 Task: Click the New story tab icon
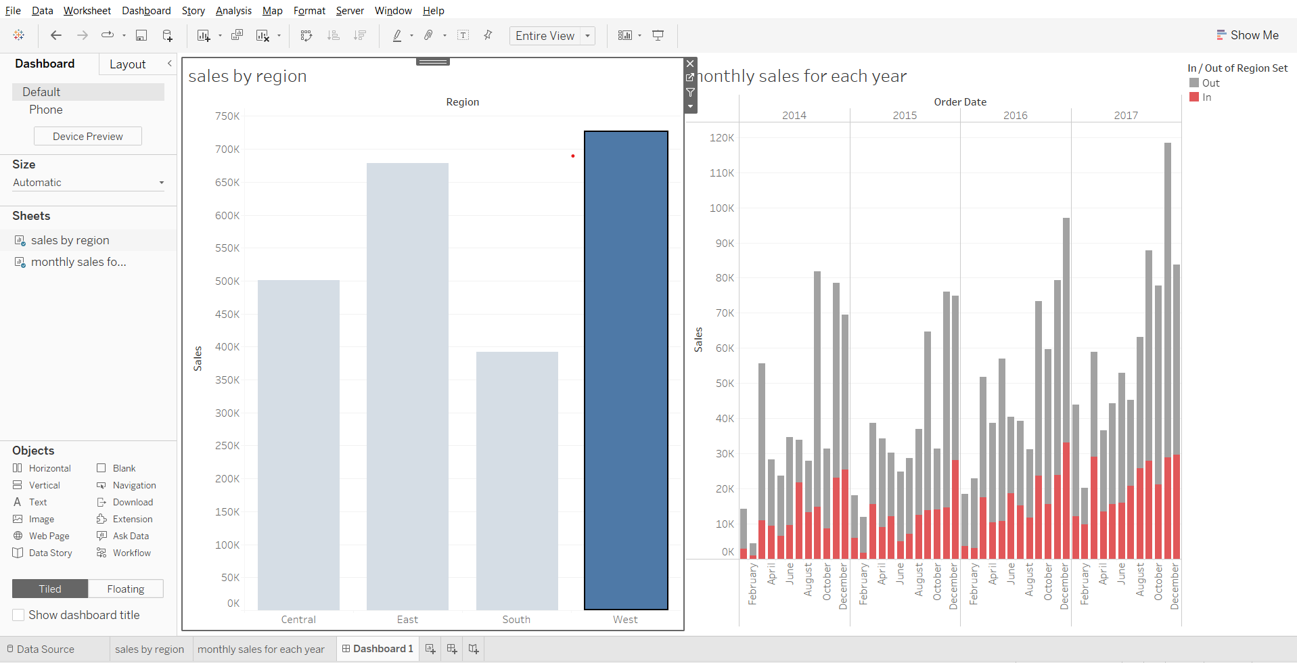[x=474, y=649]
